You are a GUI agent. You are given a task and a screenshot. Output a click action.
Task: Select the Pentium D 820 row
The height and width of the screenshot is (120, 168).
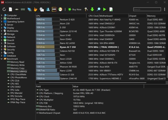click(x=101, y=19)
